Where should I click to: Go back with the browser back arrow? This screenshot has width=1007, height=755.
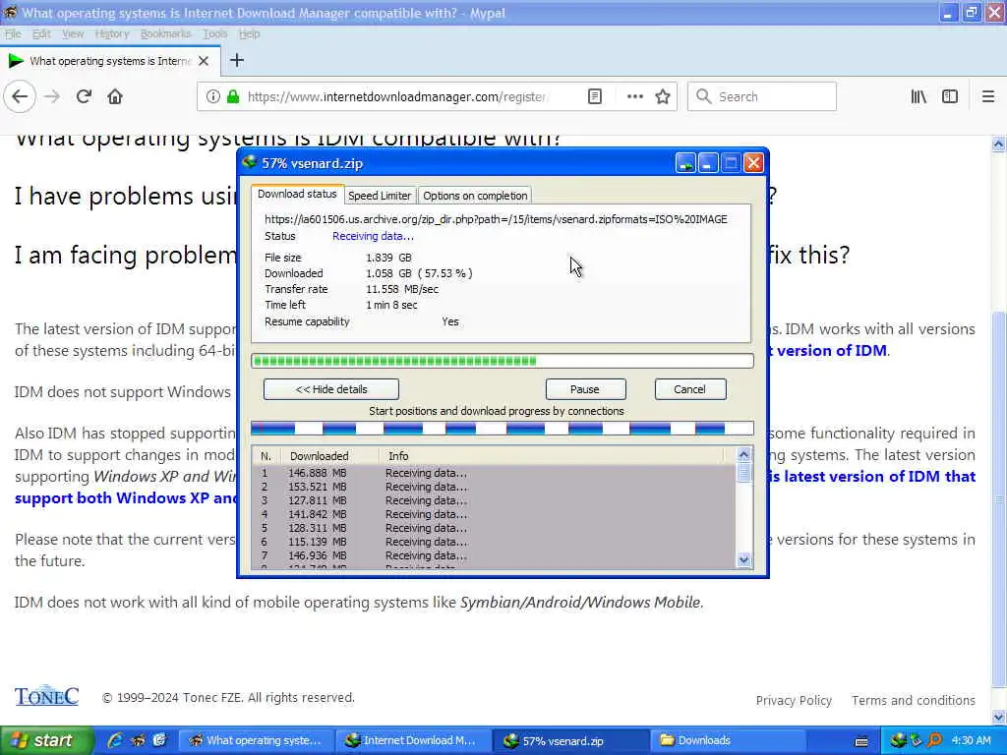(20, 97)
